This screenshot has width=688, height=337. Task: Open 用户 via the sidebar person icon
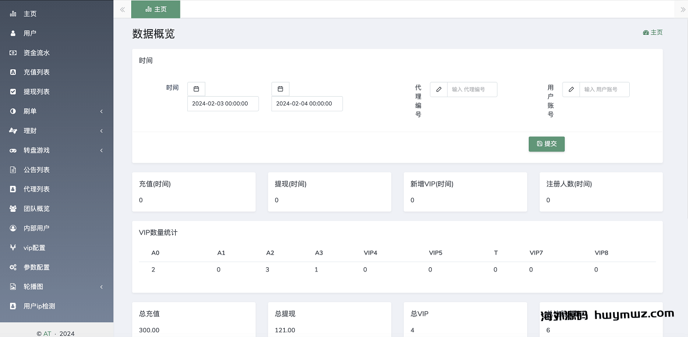pyautogui.click(x=13, y=33)
